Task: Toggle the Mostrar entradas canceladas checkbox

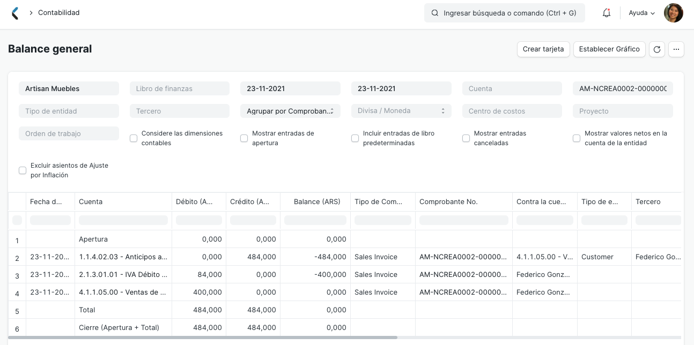Action: [466, 138]
